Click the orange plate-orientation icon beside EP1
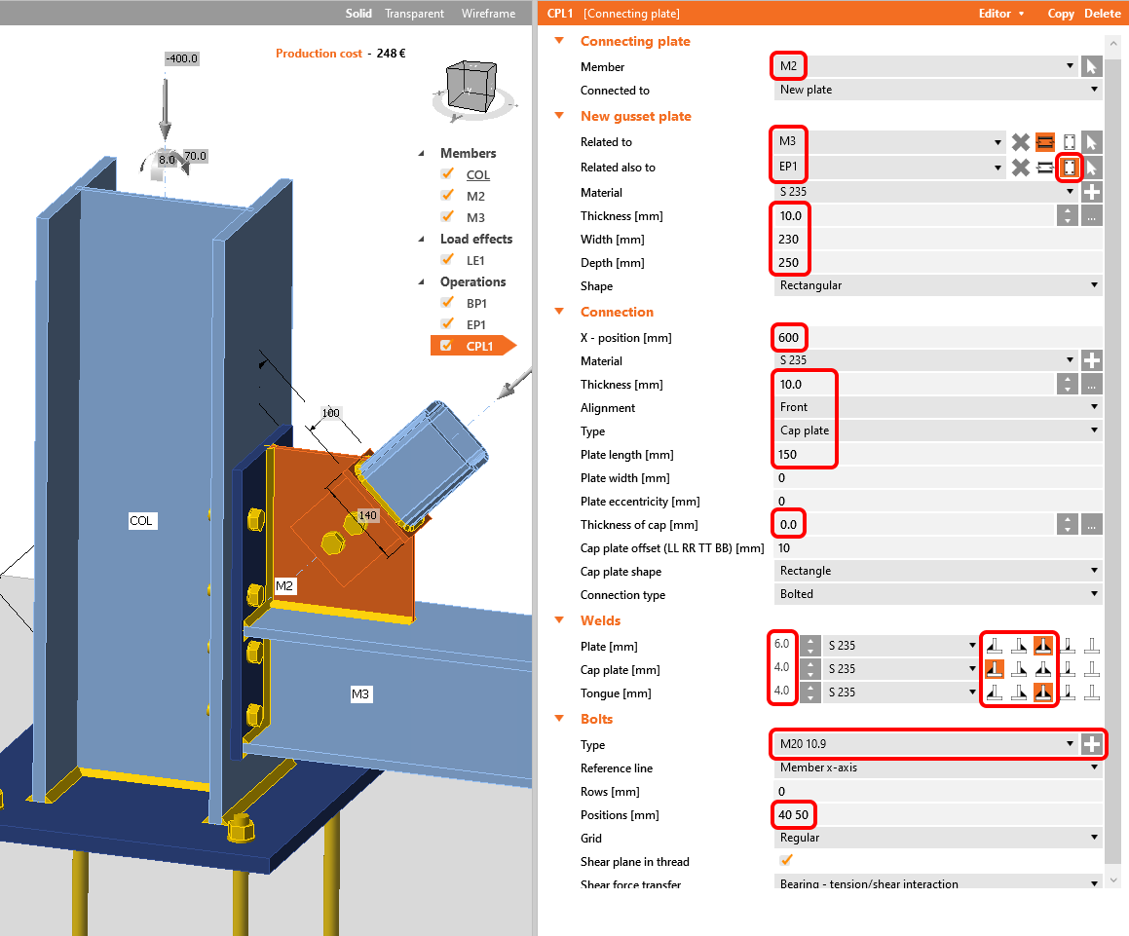The width and height of the screenshot is (1129, 936). pyautogui.click(x=1070, y=167)
